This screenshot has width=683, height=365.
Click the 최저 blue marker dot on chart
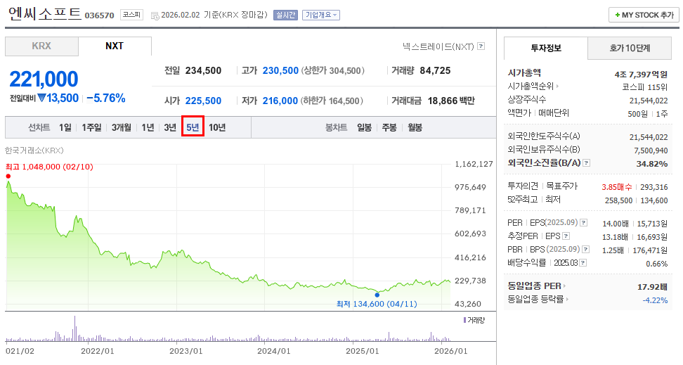pyautogui.click(x=377, y=295)
